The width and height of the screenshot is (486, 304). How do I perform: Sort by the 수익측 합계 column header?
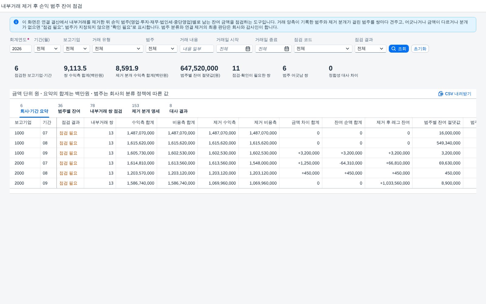click(136, 123)
